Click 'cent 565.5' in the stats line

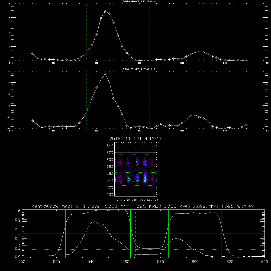pos(45,206)
